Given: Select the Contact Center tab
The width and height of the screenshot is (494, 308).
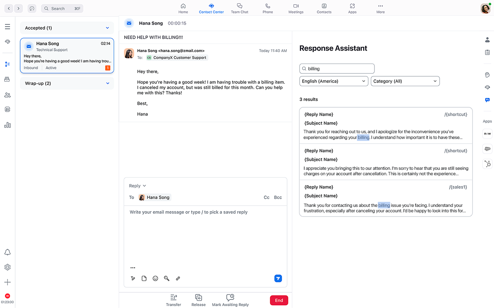Looking at the screenshot, I should (211, 8).
